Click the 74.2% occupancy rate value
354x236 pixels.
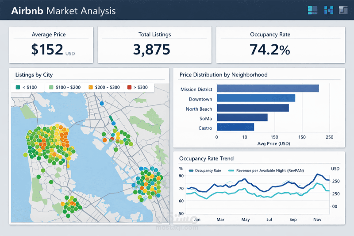(x=270, y=50)
